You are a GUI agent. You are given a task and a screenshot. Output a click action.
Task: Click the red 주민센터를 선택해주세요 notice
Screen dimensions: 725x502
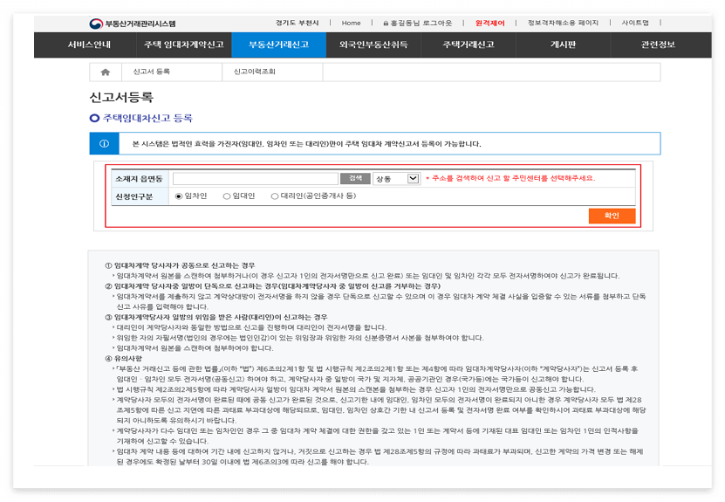point(510,178)
